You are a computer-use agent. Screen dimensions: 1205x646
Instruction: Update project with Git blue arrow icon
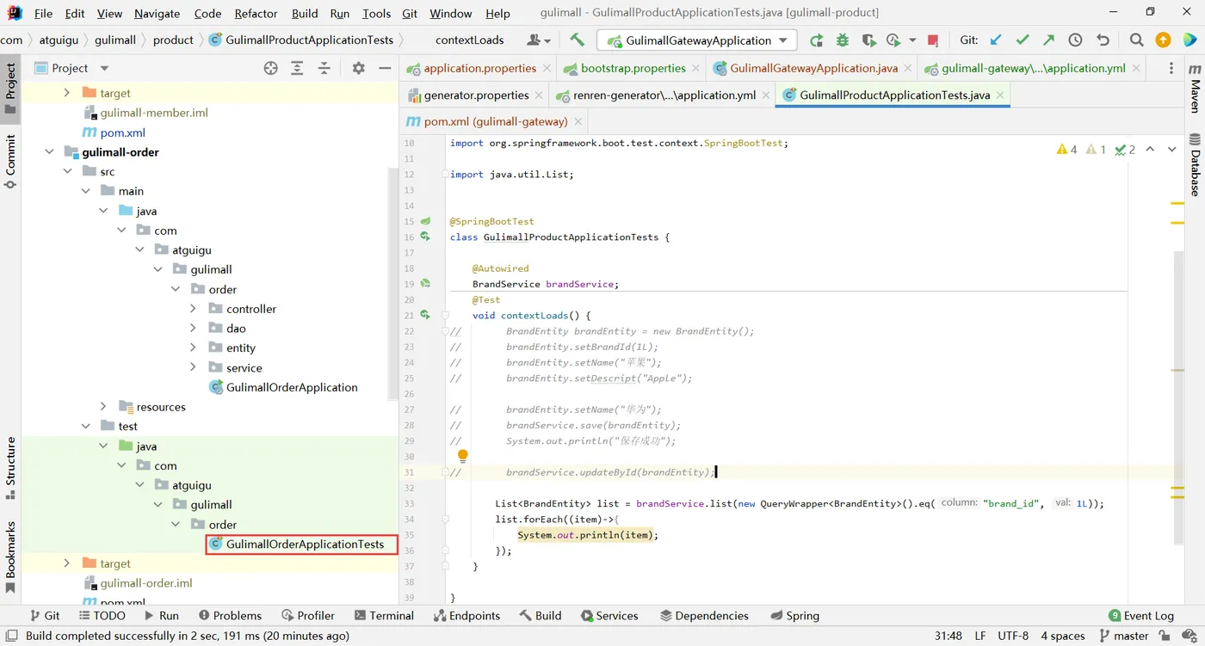coord(996,40)
